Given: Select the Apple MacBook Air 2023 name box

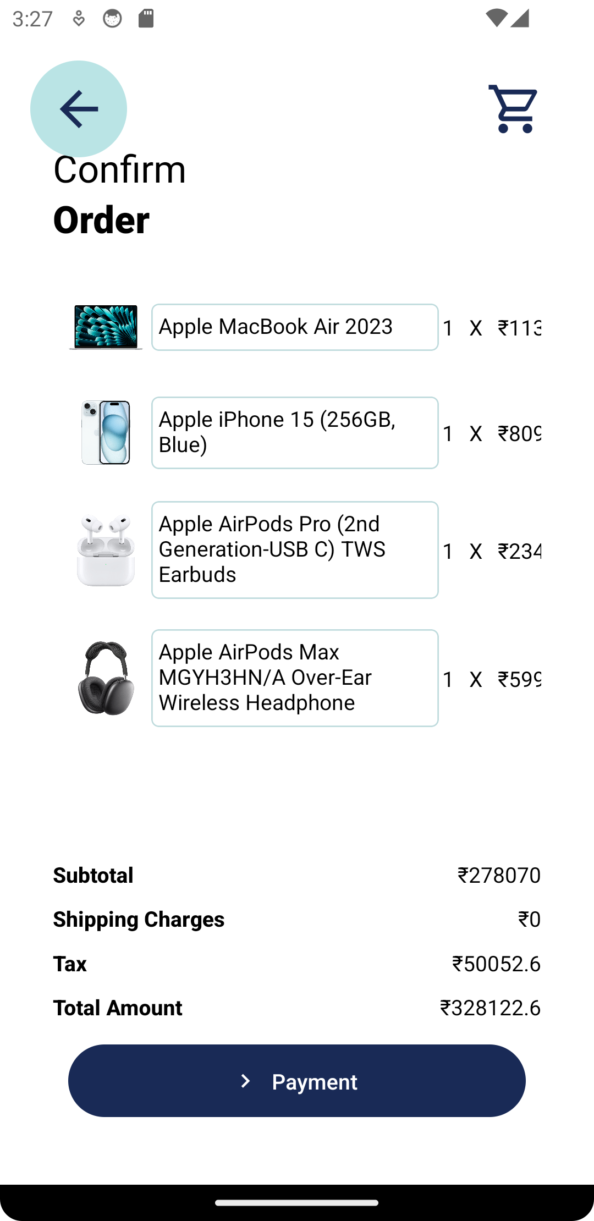Looking at the screenshot, I should pyautogui.click(x=295, y=327).
